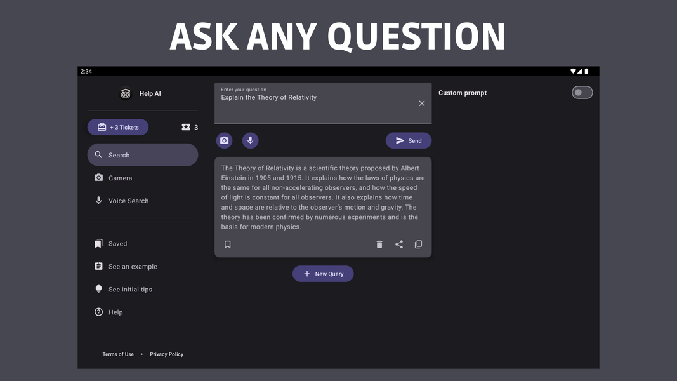Bookmark the Theory of Relativity answer
677x381 pixels.
228,244
